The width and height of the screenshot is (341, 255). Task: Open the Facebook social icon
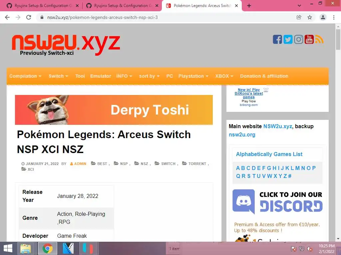click(x=277, y=40)
